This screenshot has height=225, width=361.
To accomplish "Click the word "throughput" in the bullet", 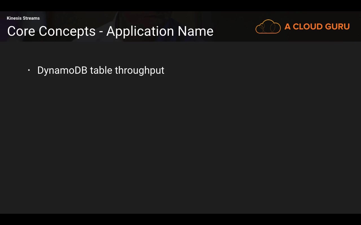I will tap(139, 70).
